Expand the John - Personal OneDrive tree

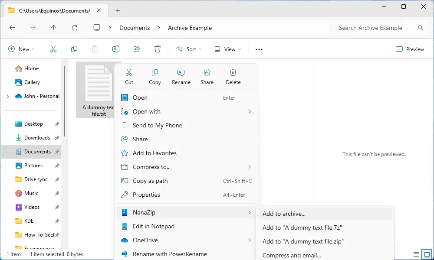coord(8,96)
